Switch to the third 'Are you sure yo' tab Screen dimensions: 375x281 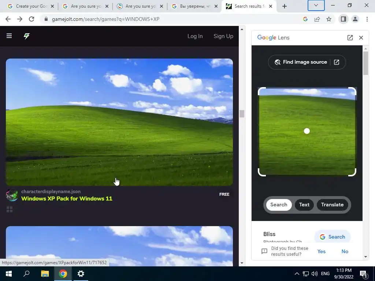pos(140,6)
